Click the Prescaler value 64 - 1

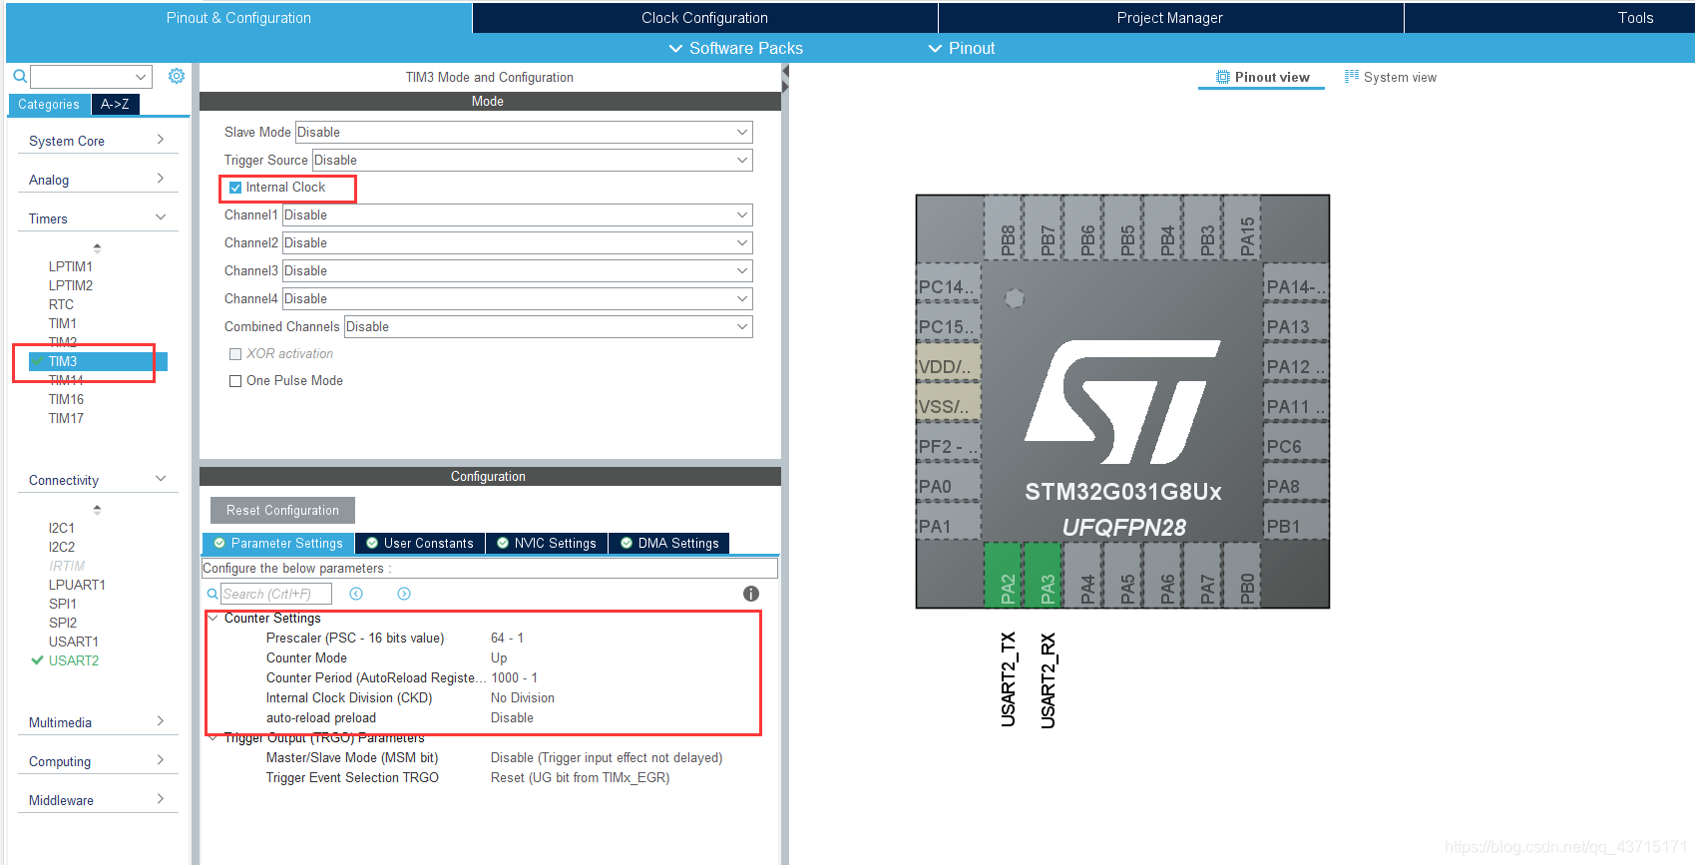tap(507, 638)
